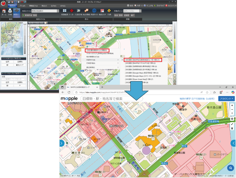Click mapple compass north reset icon

(232, 113)
